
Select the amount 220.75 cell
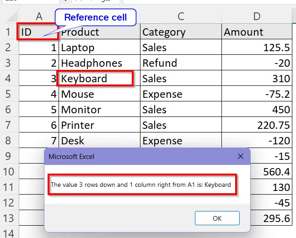click(257, 125)
